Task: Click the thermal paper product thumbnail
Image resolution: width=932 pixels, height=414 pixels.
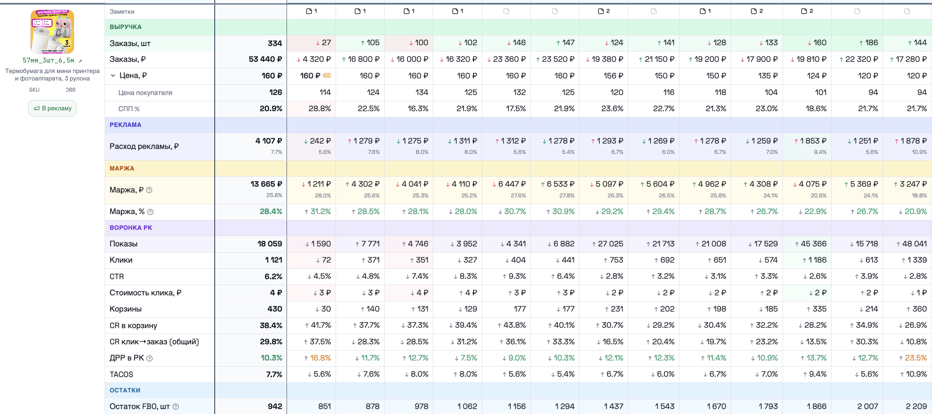Action: point(52,32)
